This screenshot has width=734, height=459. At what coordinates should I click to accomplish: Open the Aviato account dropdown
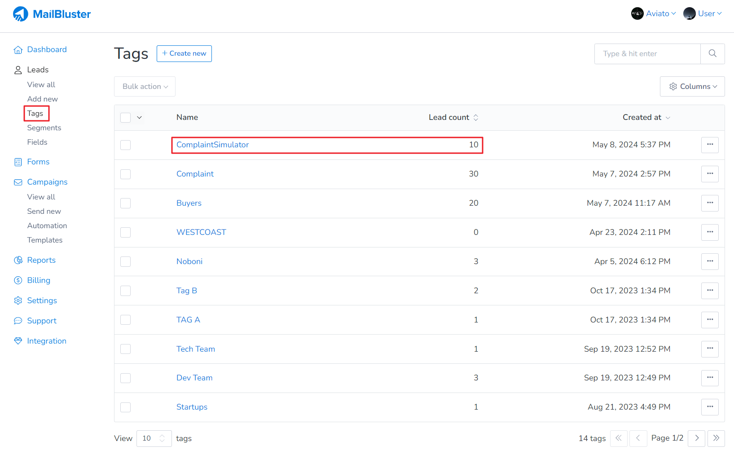[x=654, y=14]
